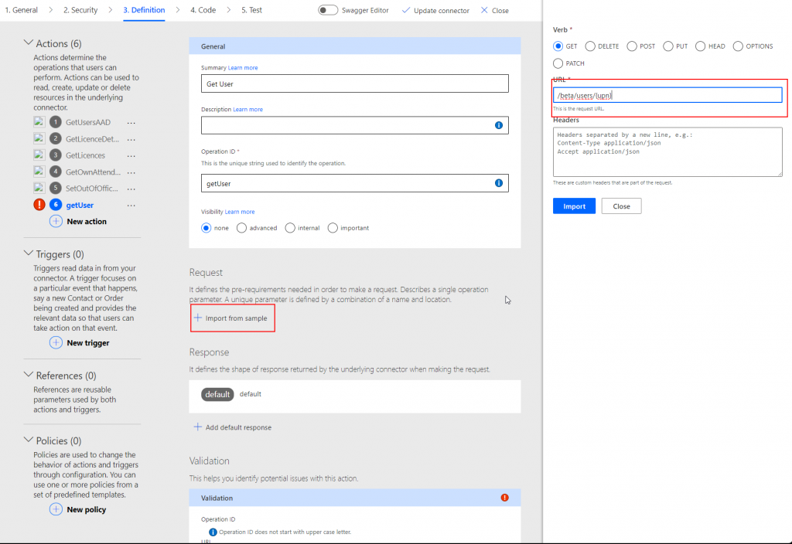Collapse the Triggers (0) section

click(x=29, y=253)
